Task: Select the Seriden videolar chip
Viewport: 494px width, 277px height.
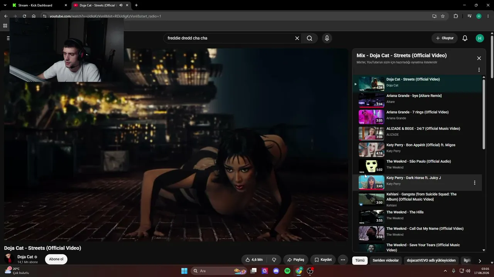Action: [x=386, y=260]
